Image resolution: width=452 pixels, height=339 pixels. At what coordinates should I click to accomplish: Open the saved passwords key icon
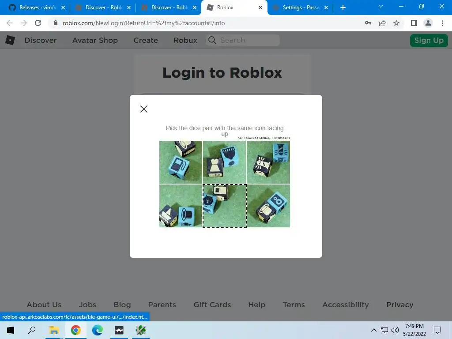pos(368,23)
